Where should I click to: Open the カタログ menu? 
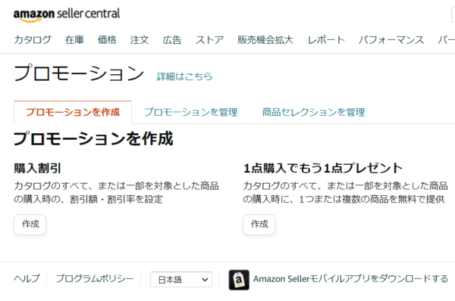[33, 39]
